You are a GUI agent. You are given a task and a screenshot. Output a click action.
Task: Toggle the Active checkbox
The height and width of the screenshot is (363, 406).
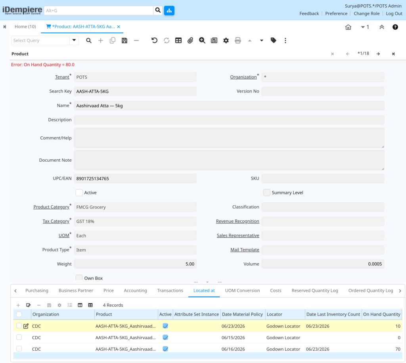(x=79, y=193)
